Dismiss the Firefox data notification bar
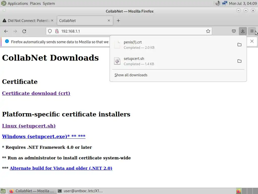258x194 pixels. 252,41
